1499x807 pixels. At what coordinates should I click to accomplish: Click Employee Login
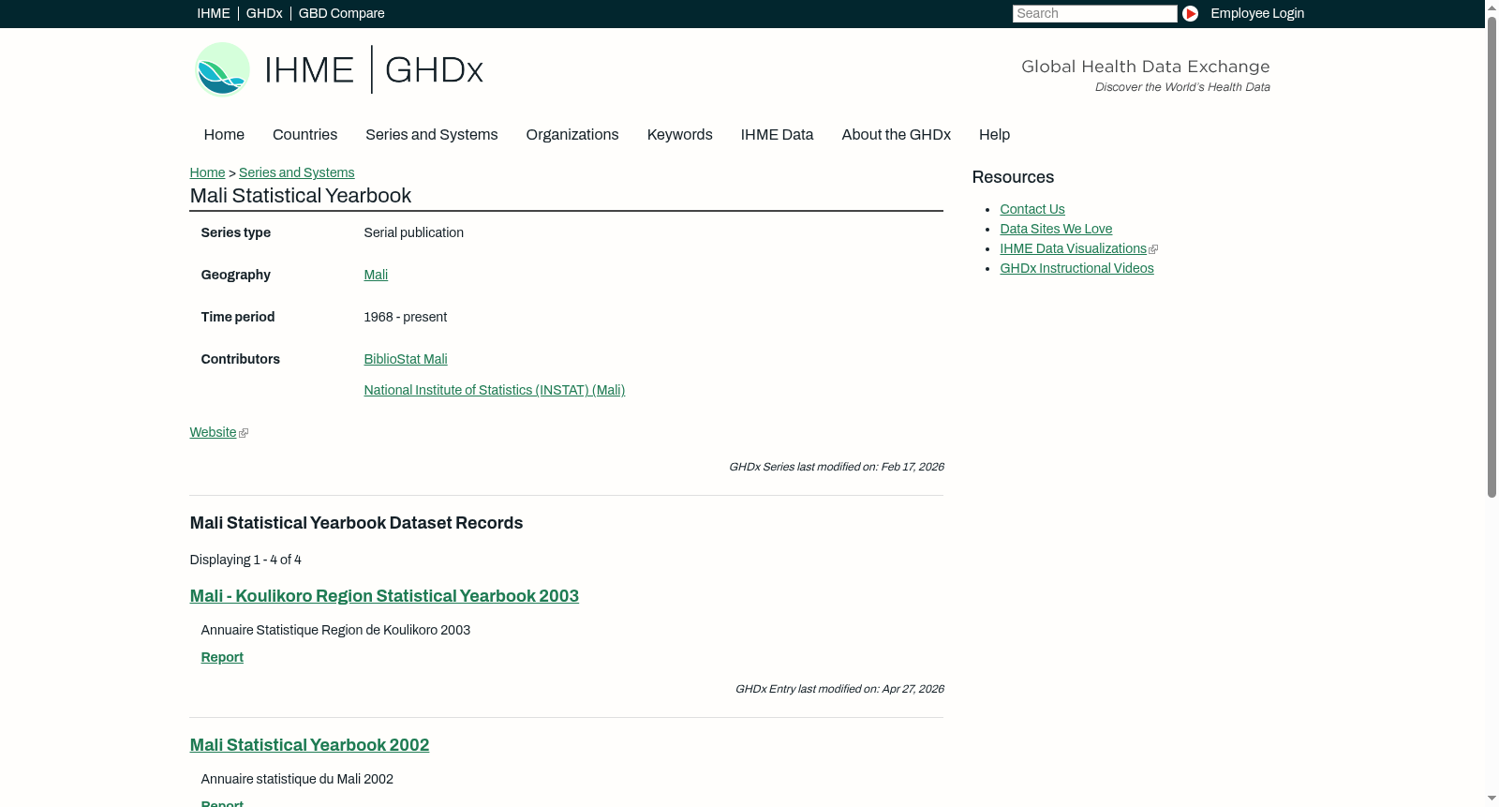(x=1257, y=13)
